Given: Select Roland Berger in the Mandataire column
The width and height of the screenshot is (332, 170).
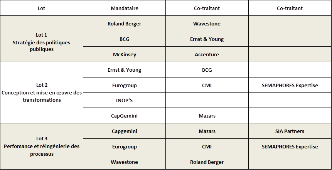Looking at the screenshot, I should [124, 24].
